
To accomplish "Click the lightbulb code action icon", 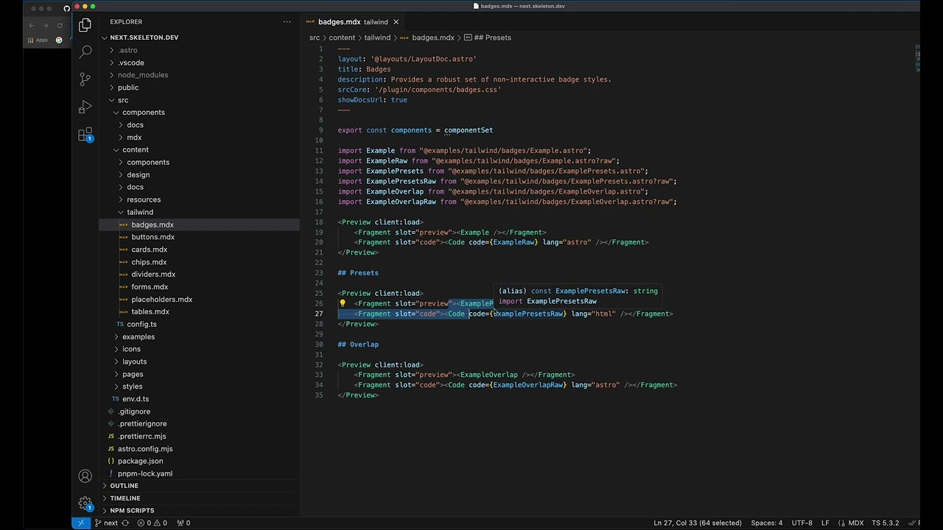I will (343, 303).
